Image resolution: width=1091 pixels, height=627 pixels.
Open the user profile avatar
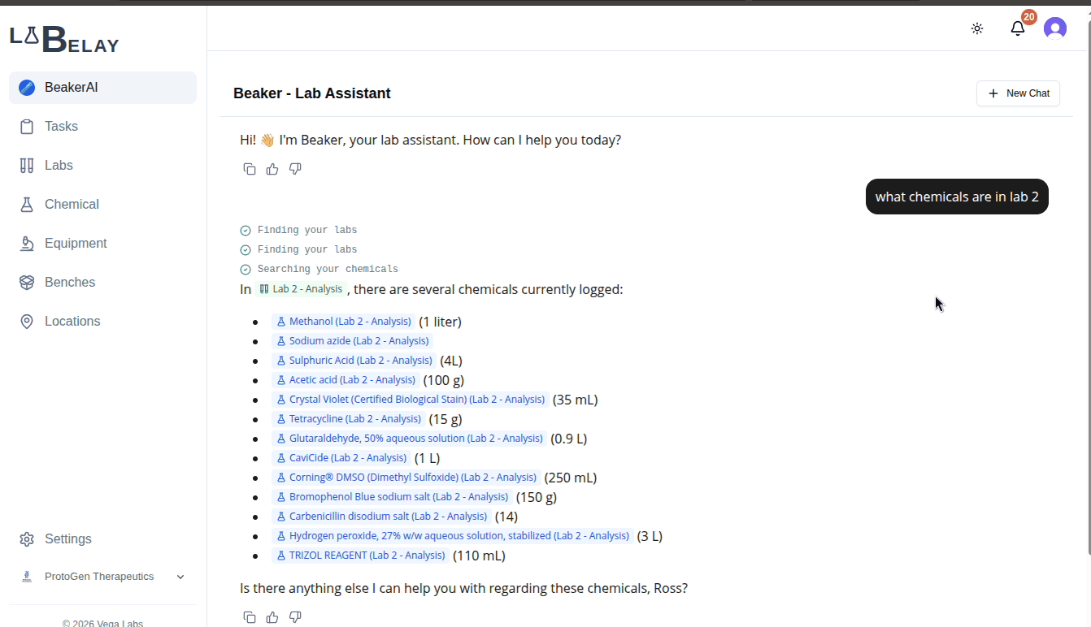coord(1054,28)
